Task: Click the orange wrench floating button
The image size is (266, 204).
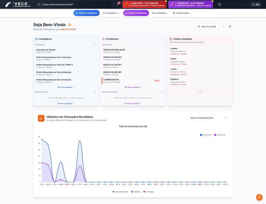Action: click(259, 197)
